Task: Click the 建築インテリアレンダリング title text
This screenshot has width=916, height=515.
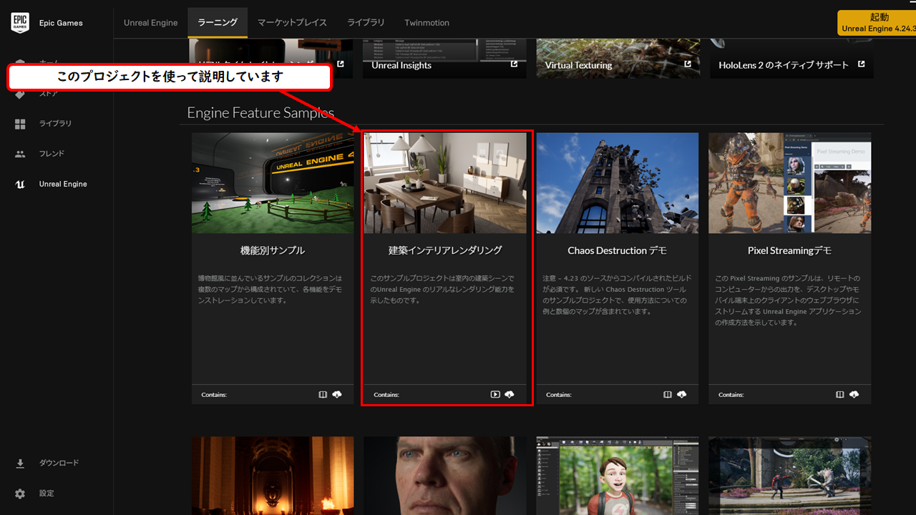Action: (445, 250)
